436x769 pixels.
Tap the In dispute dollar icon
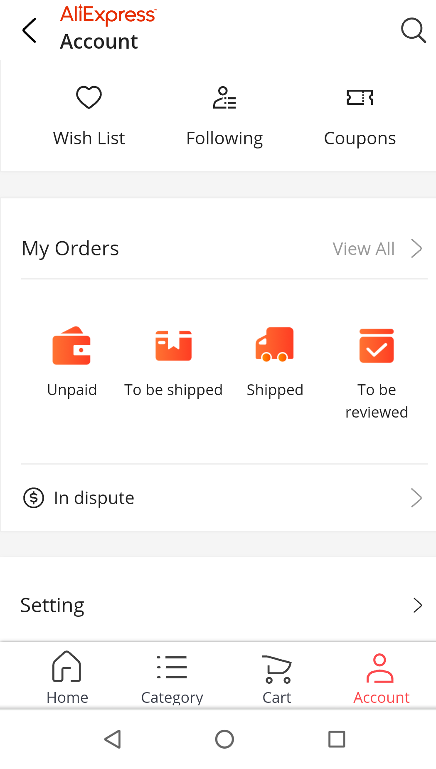point(34,498)
